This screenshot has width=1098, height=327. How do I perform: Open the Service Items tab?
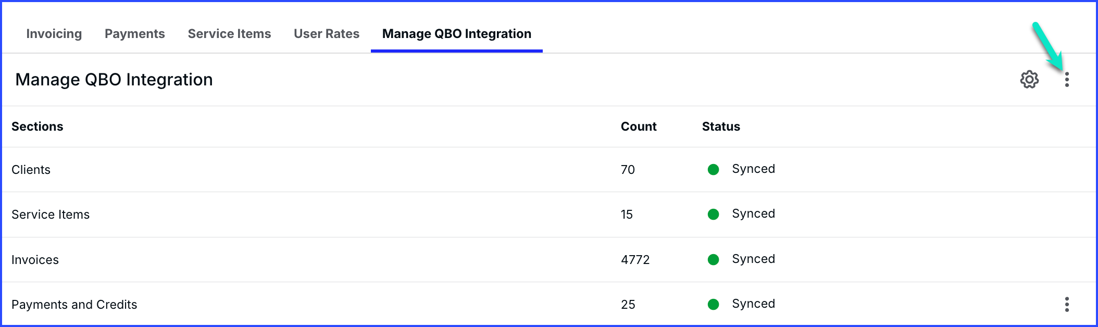229,34
